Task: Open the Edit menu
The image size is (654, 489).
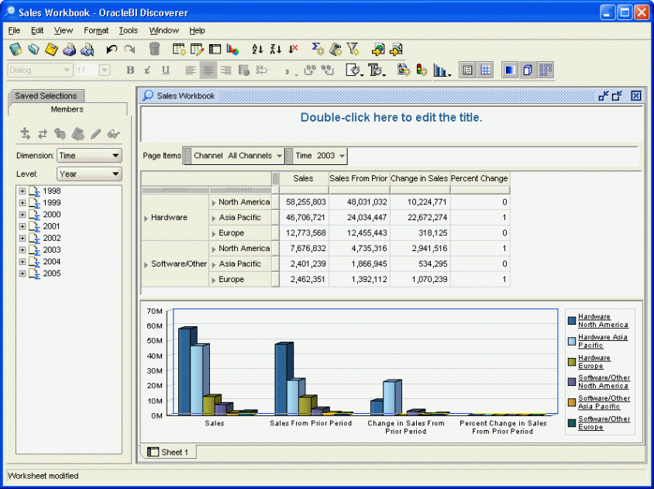Action: click(37, 30)
